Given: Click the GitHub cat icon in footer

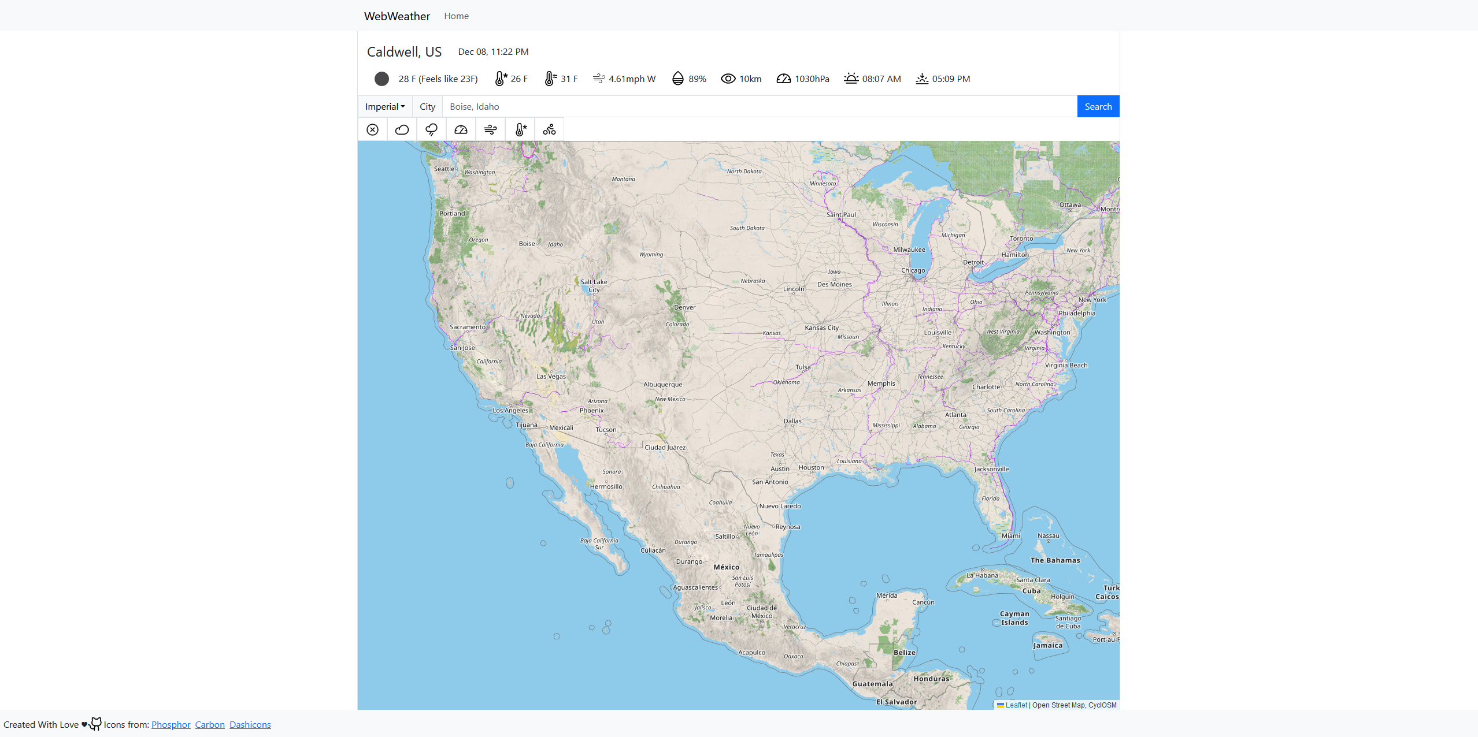Looking at the screenshot, I should [95, 724].
